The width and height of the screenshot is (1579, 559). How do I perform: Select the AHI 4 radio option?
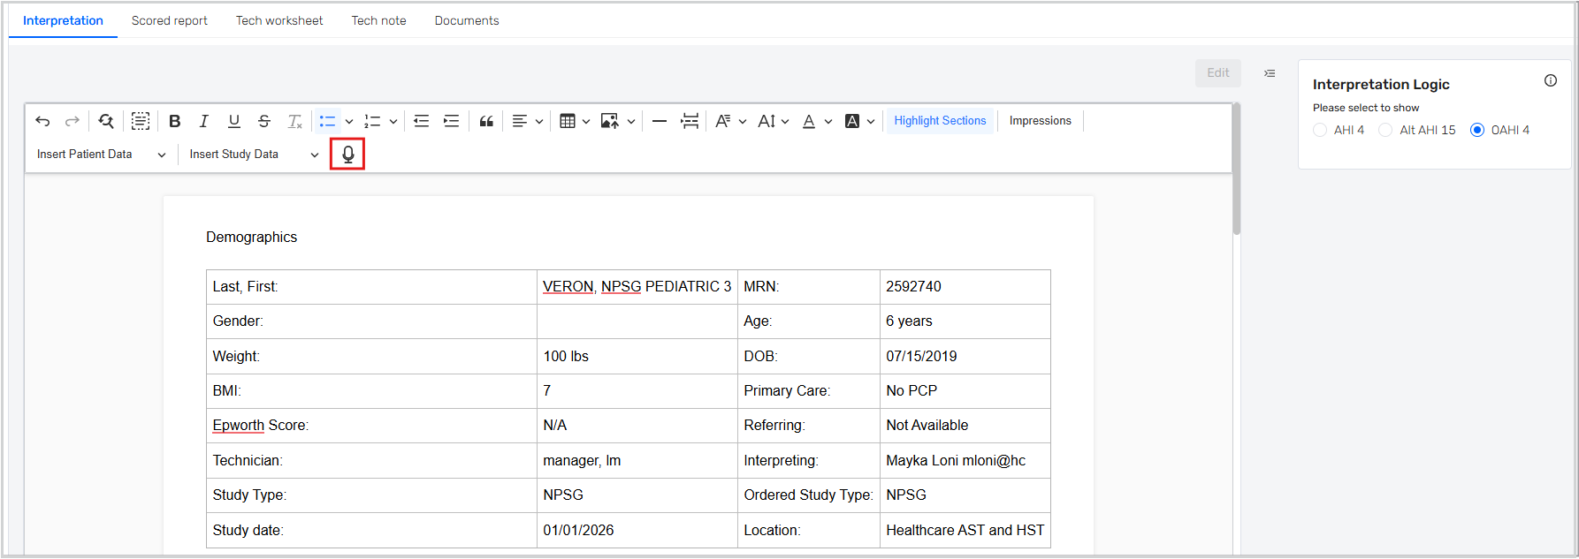1320,130
